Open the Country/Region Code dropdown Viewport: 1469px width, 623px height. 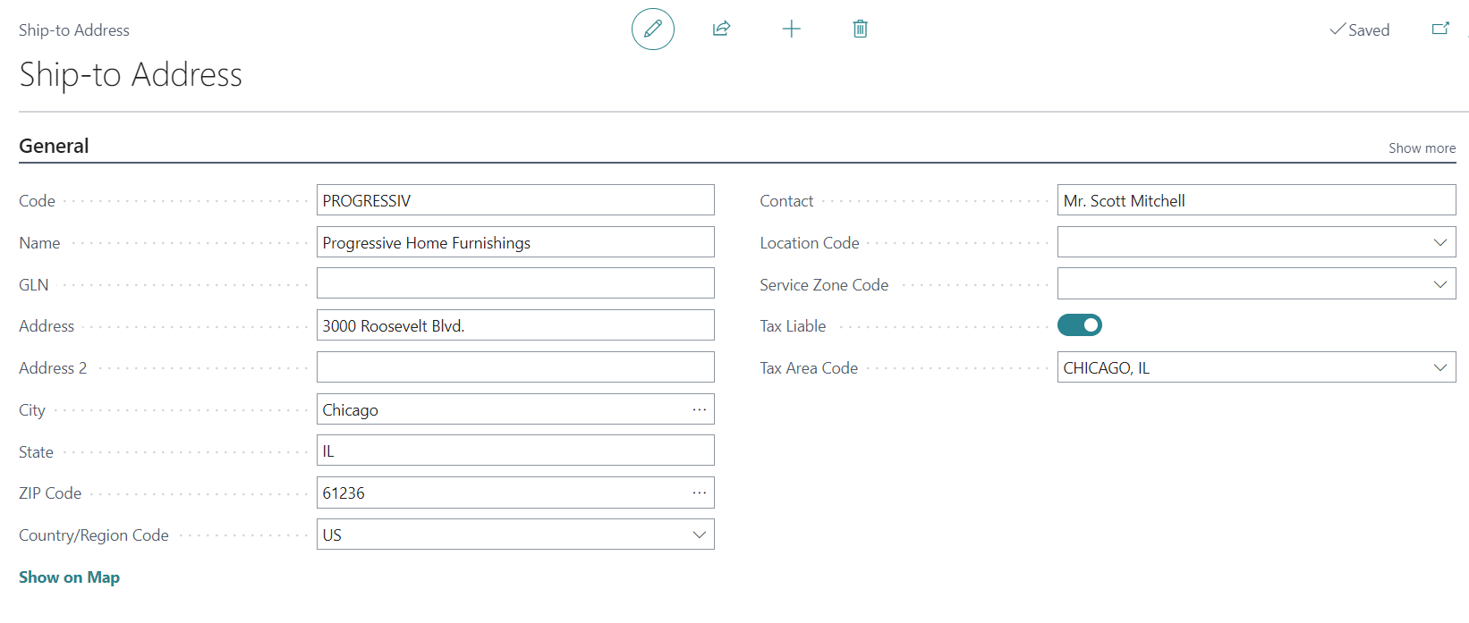pos(700,535)
